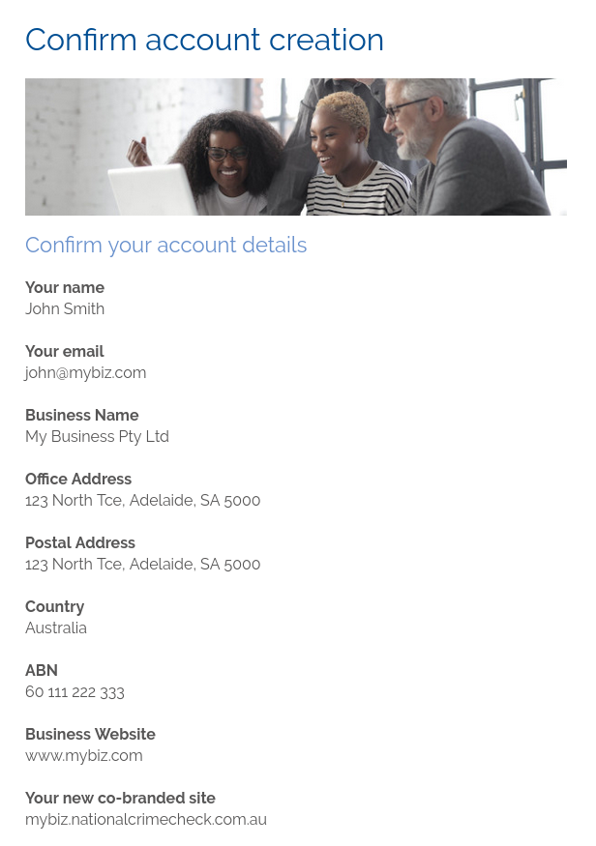Click the address shown under Postal Address
This screenshot has height=846, width=596.
click(142, 565)
